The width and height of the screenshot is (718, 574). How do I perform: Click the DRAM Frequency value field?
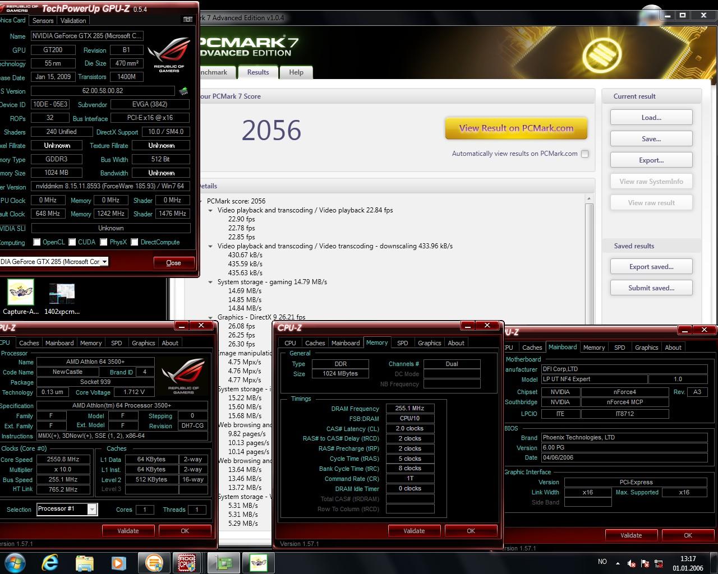[409, 409]
